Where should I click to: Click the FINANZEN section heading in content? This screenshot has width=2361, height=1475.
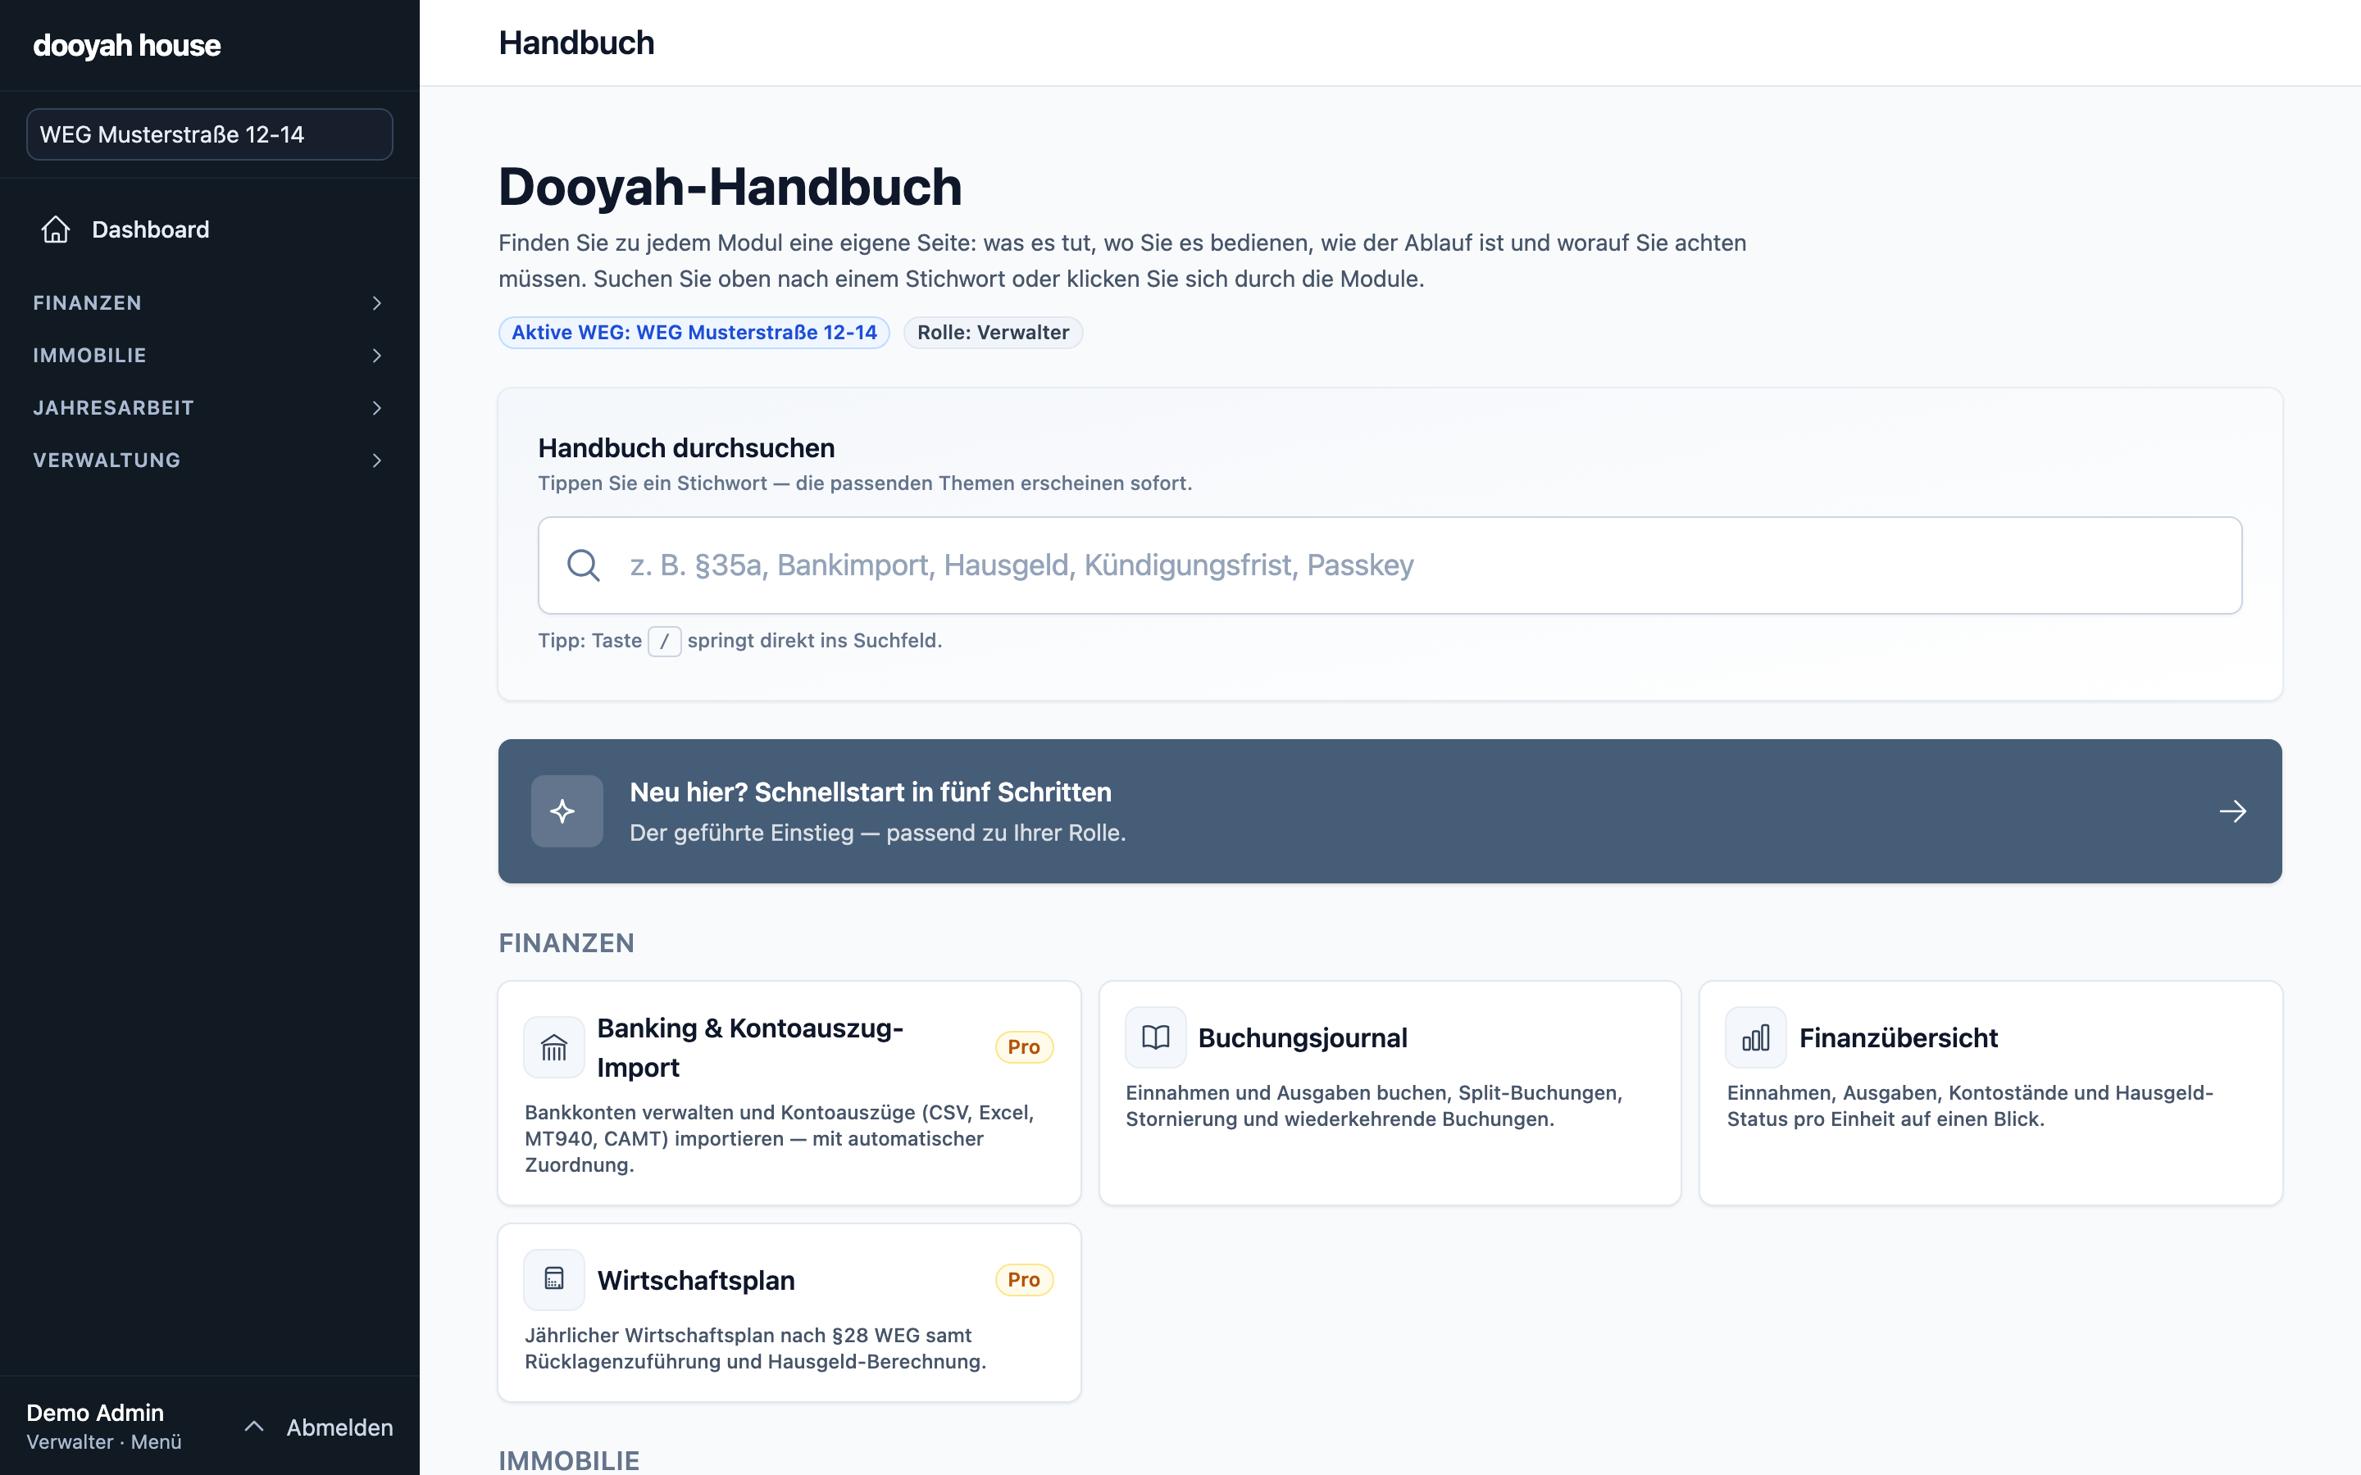566,943
